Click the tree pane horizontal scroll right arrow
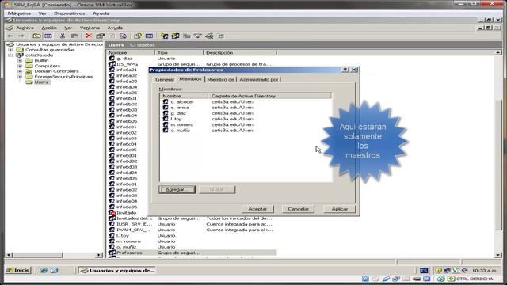 (99, 255)
